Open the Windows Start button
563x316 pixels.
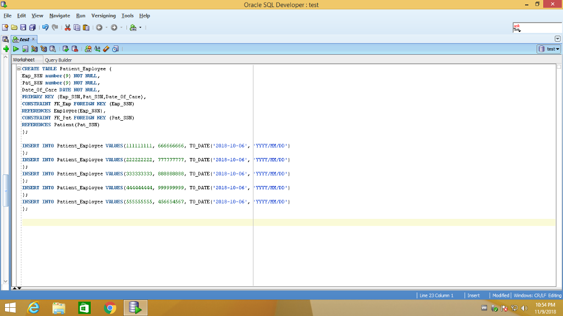[x=10, y=308]
